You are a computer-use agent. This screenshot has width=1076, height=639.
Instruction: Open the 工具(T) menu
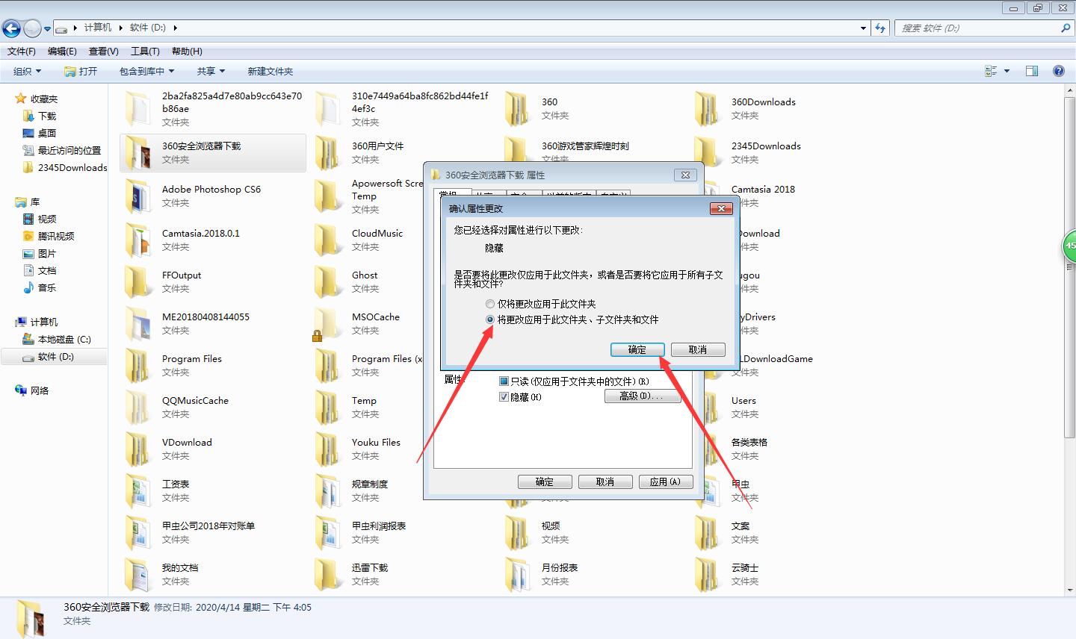(x=145, y=52)
